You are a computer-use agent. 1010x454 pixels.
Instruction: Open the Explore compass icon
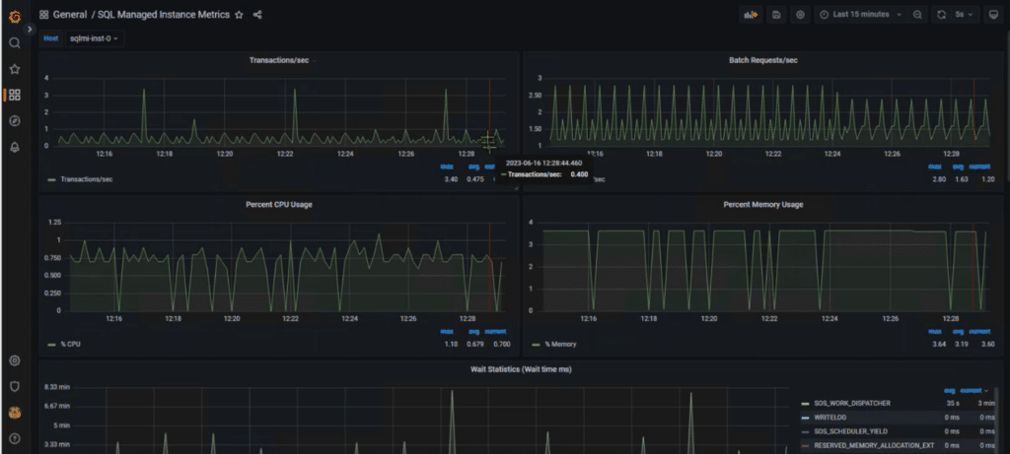coord(15,121)
